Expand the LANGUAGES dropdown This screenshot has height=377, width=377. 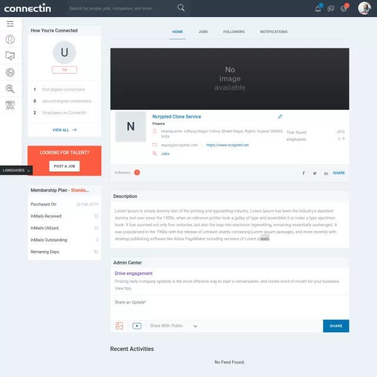click(16, 170)
